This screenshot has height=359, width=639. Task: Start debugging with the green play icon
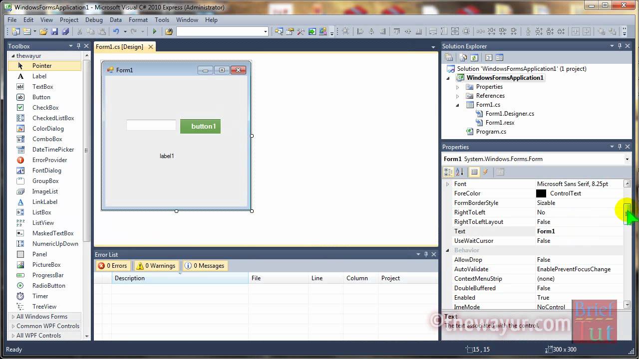pyautogui.click(x=154, y=31)
